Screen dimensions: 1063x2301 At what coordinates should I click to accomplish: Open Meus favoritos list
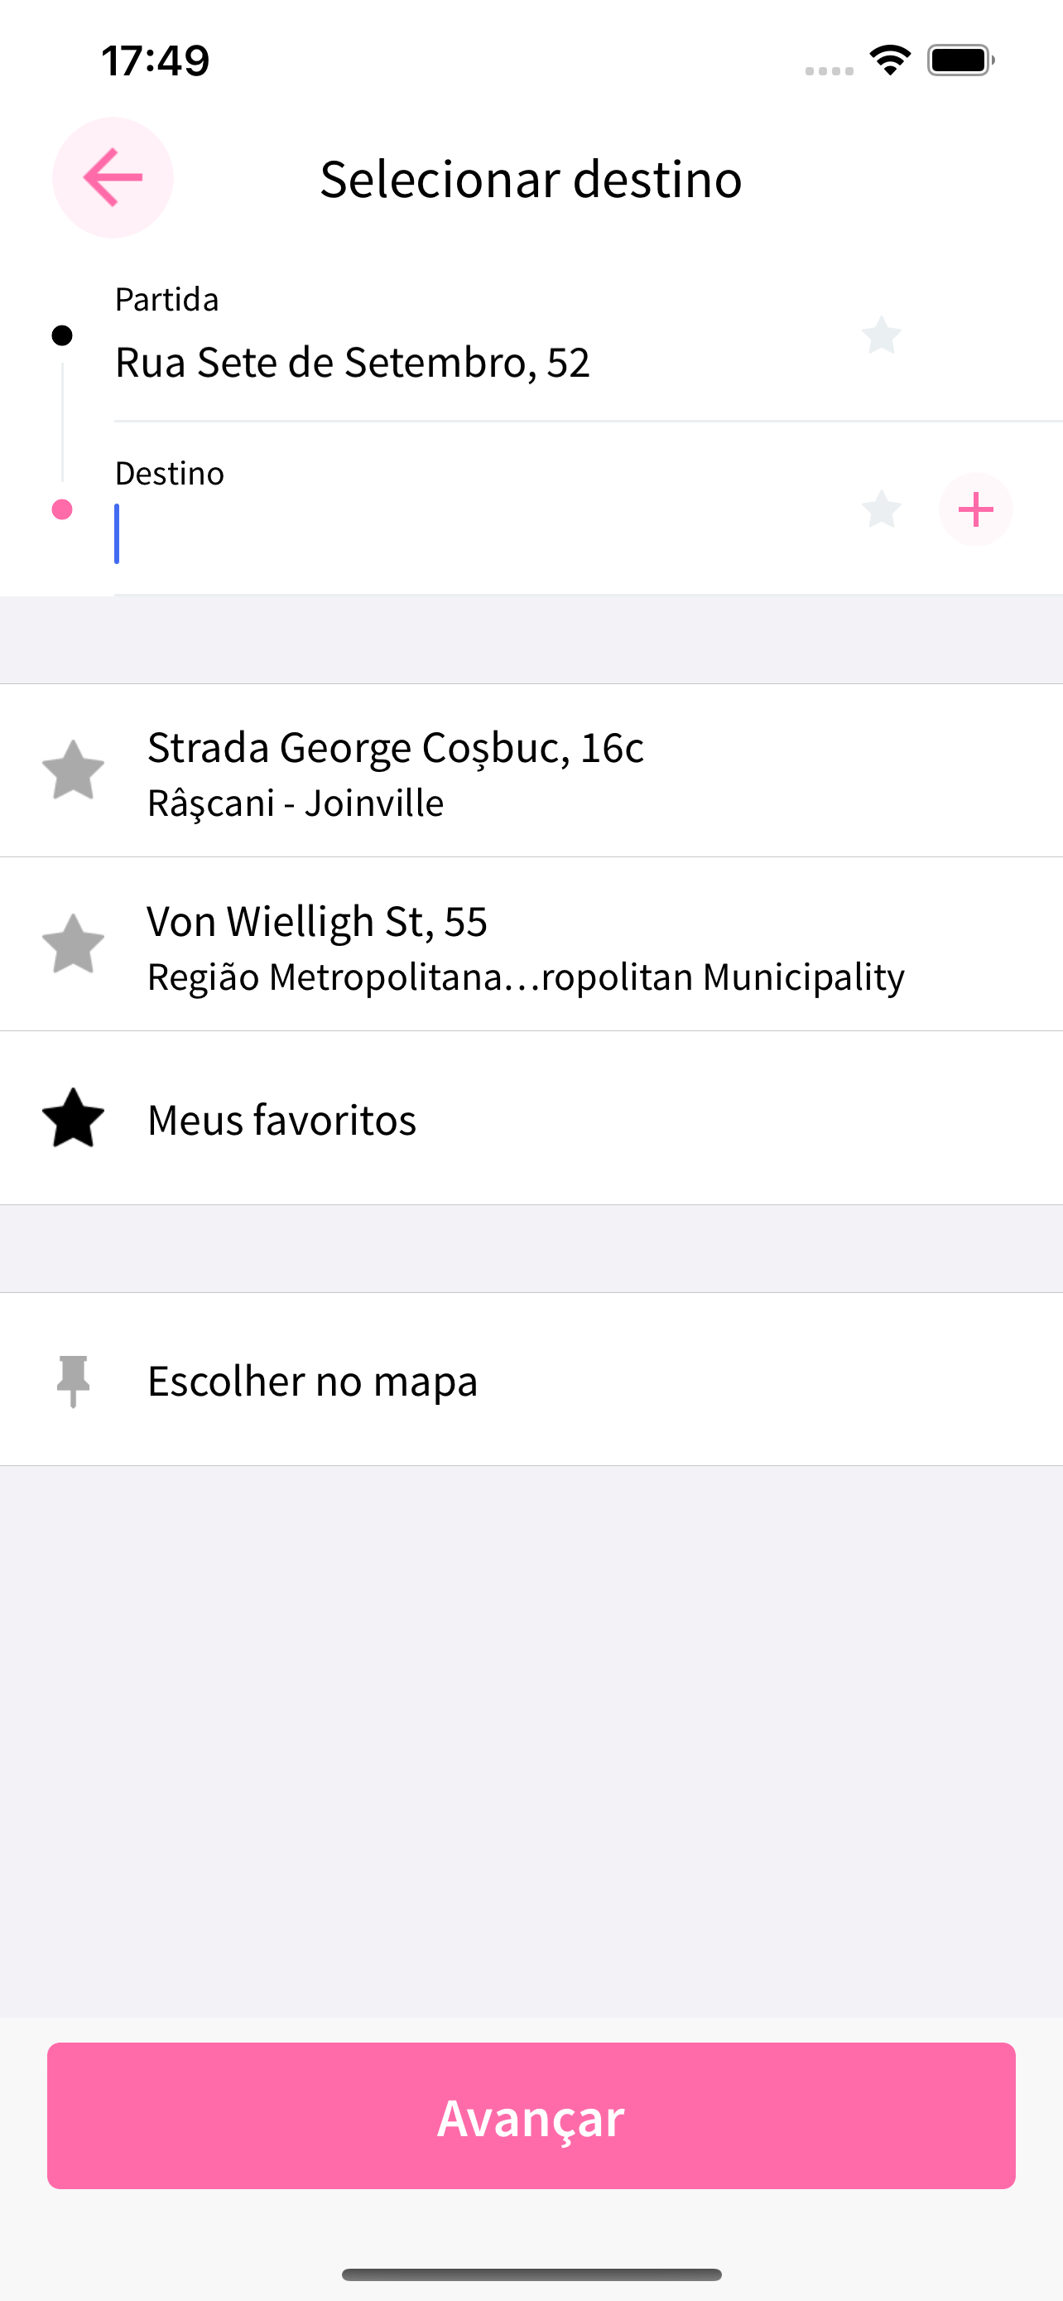[531, 1118]
